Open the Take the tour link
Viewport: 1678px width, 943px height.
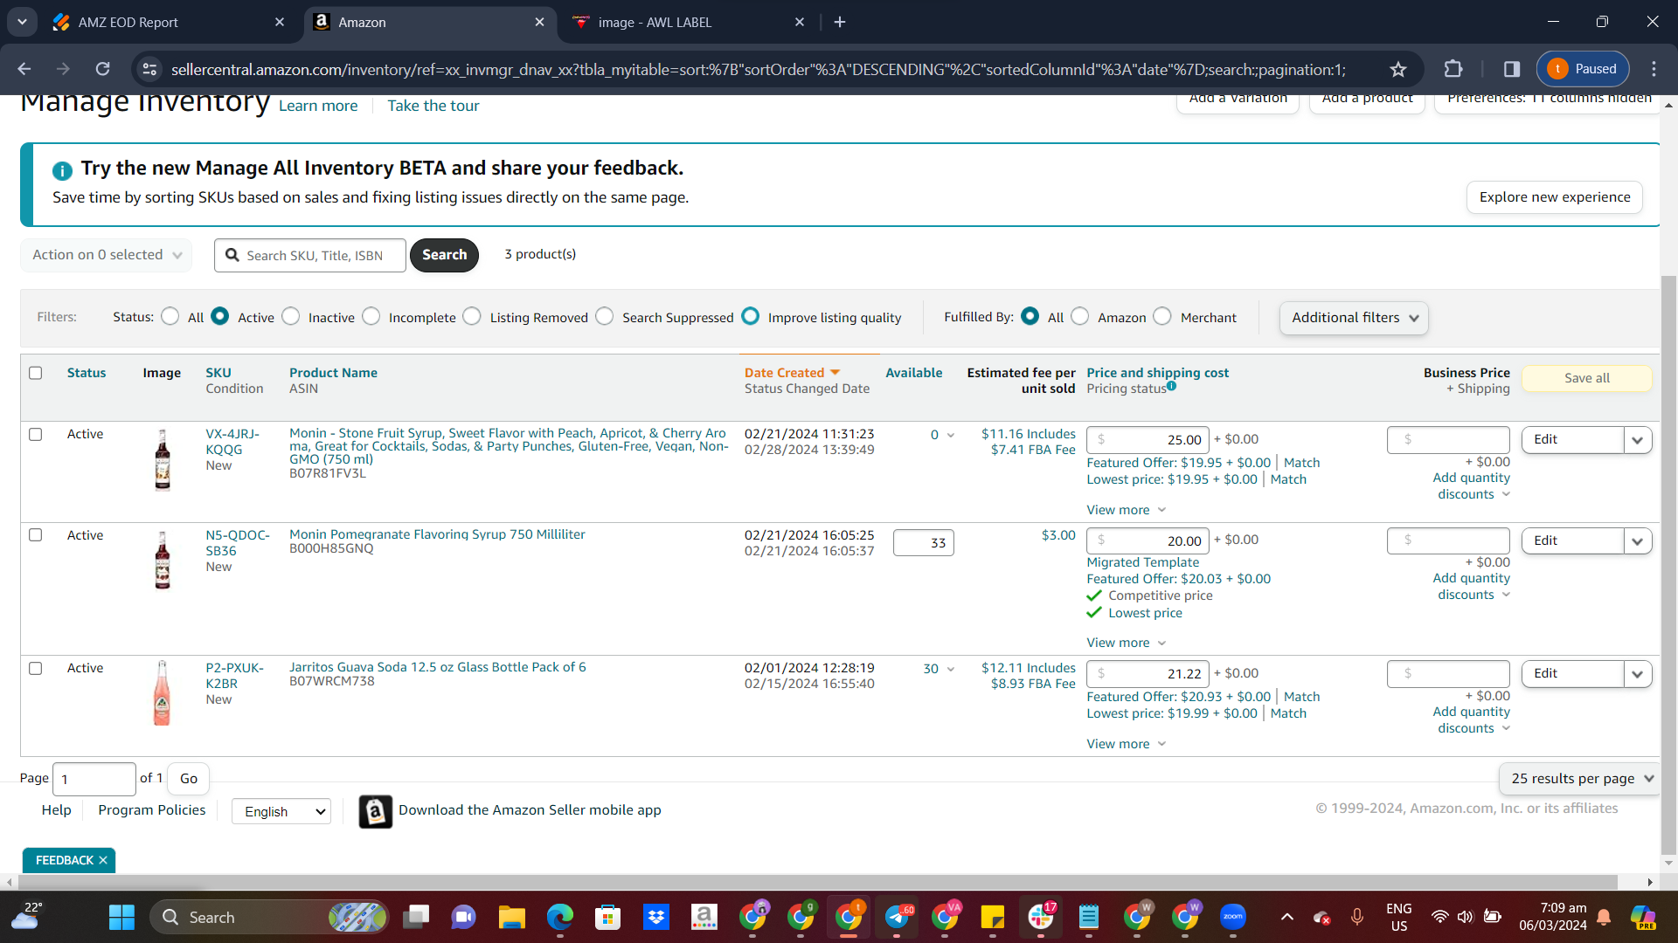click(x=433, y=106)
